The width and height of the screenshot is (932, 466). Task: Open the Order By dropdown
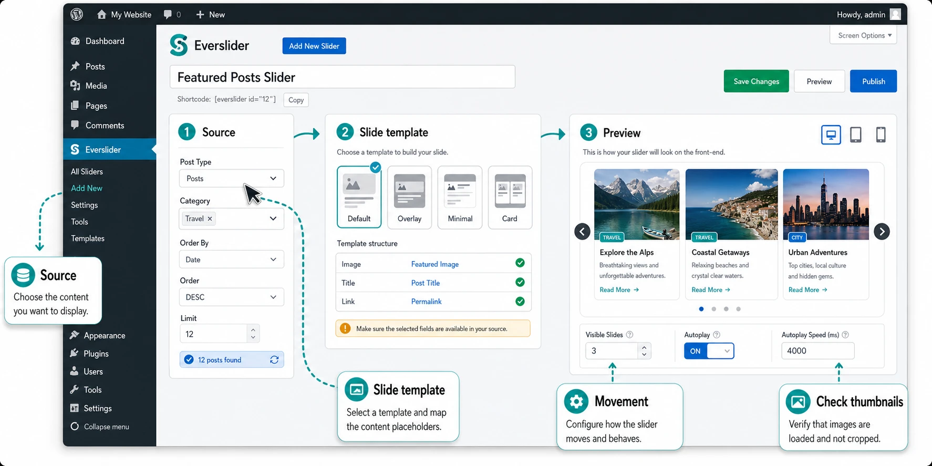tap(231, 260)
